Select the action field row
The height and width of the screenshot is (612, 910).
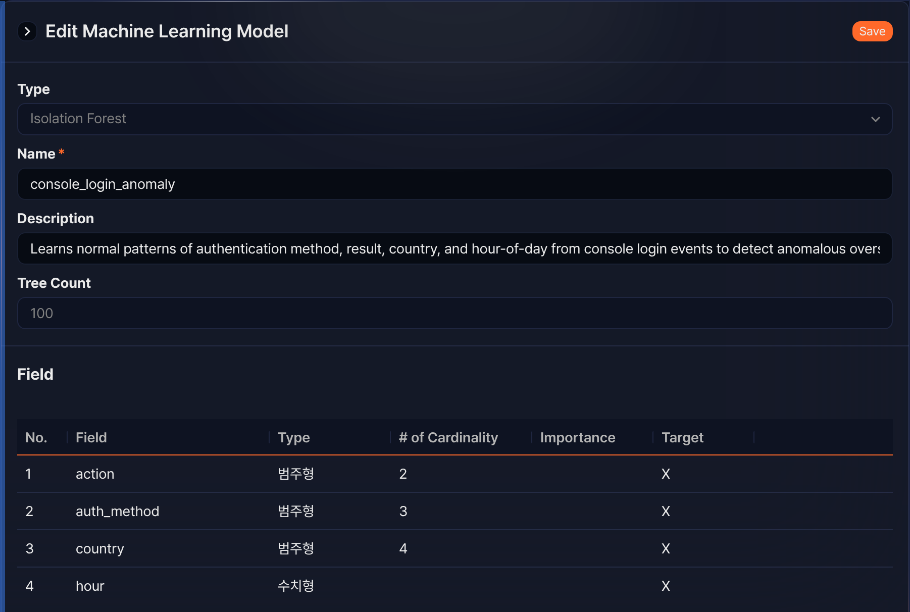tap(454, 474)
